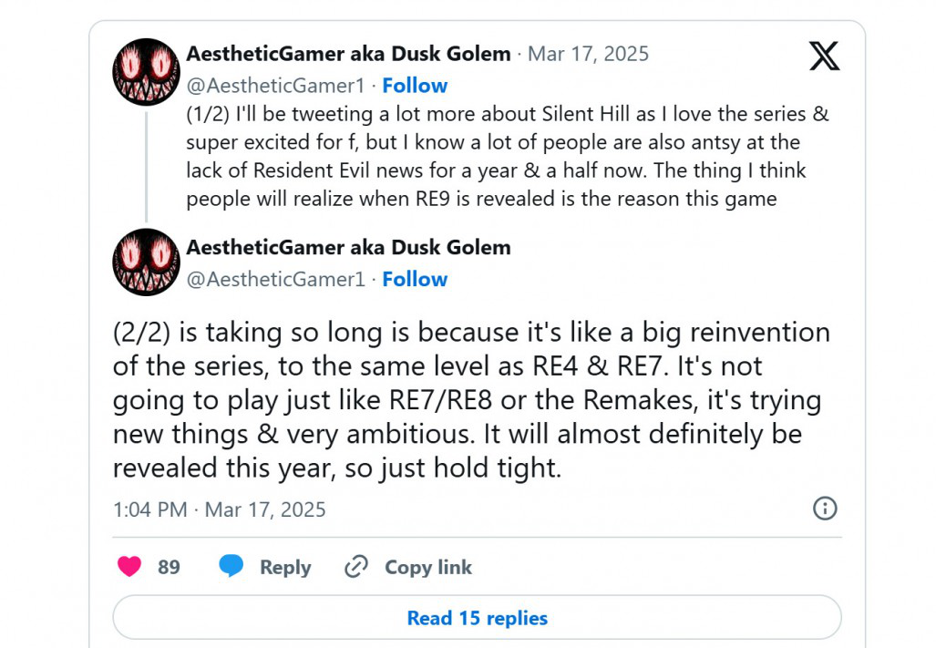936x648 pixels.
Task: Follow AestheticGamer1 from the second tweet
Action: coord(415,279)
